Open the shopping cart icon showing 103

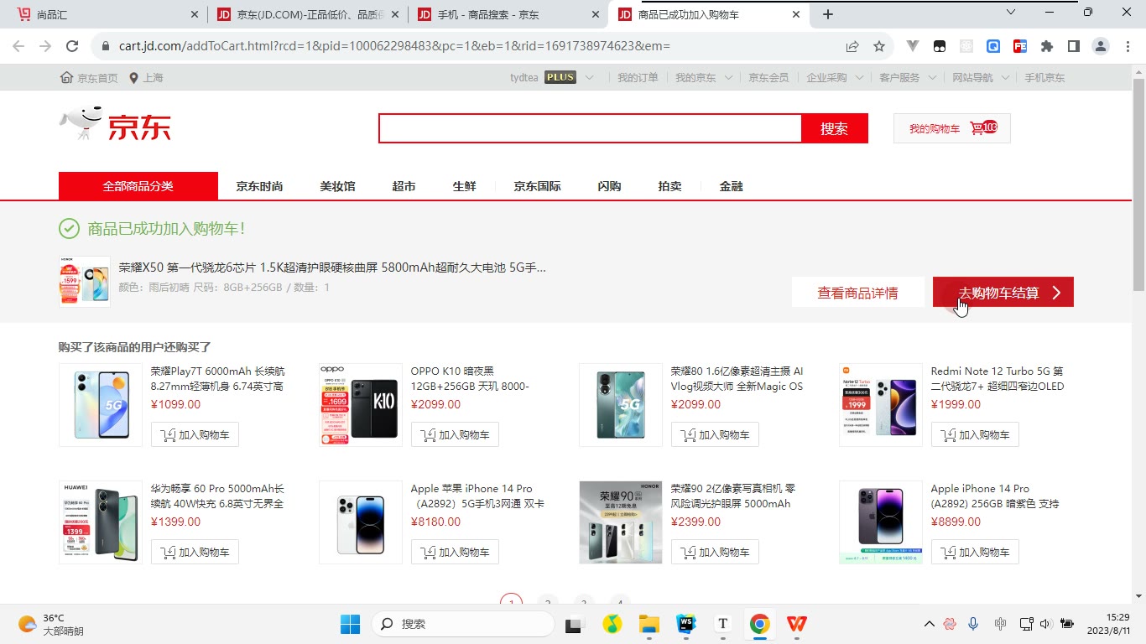983,128
